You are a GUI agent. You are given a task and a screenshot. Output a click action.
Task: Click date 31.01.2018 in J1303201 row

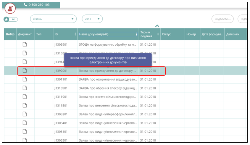(148, 114)
